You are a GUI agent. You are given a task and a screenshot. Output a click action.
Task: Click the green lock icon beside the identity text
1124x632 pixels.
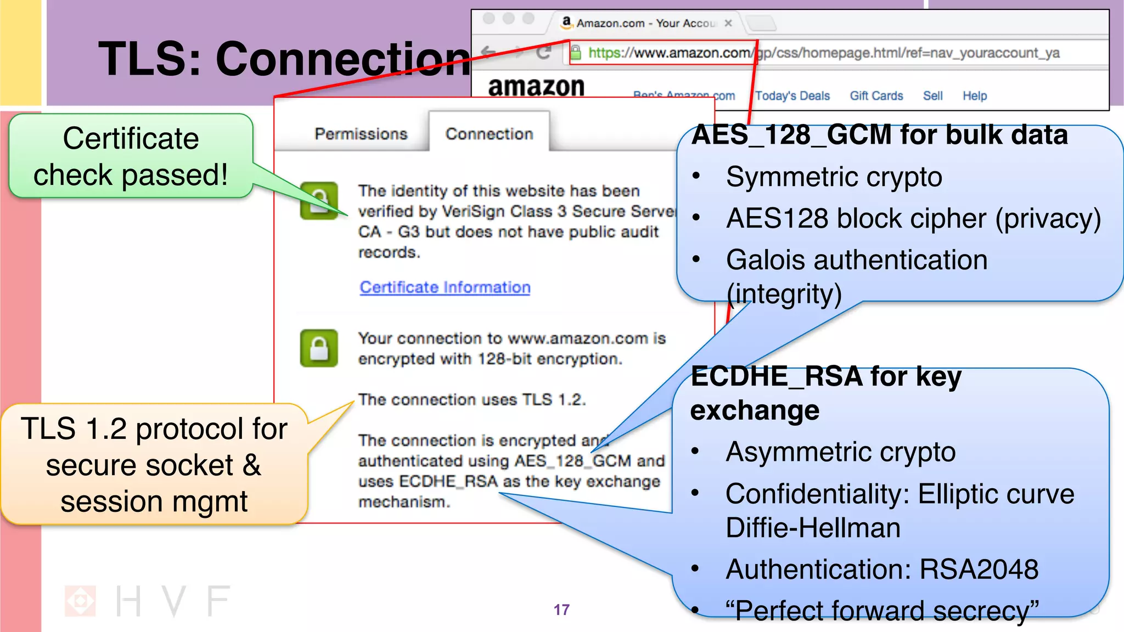pos(319,201)
